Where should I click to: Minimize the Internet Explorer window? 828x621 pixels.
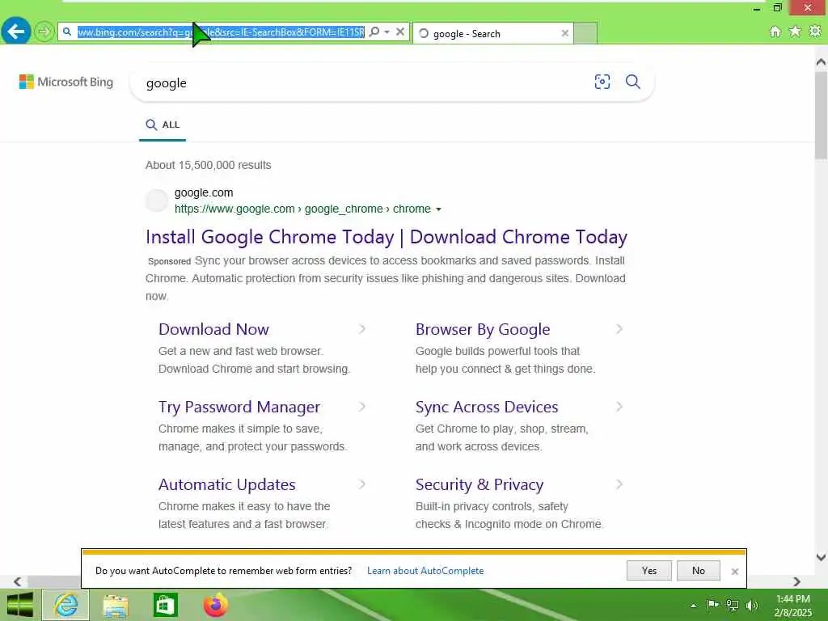[x=757, y=8]
